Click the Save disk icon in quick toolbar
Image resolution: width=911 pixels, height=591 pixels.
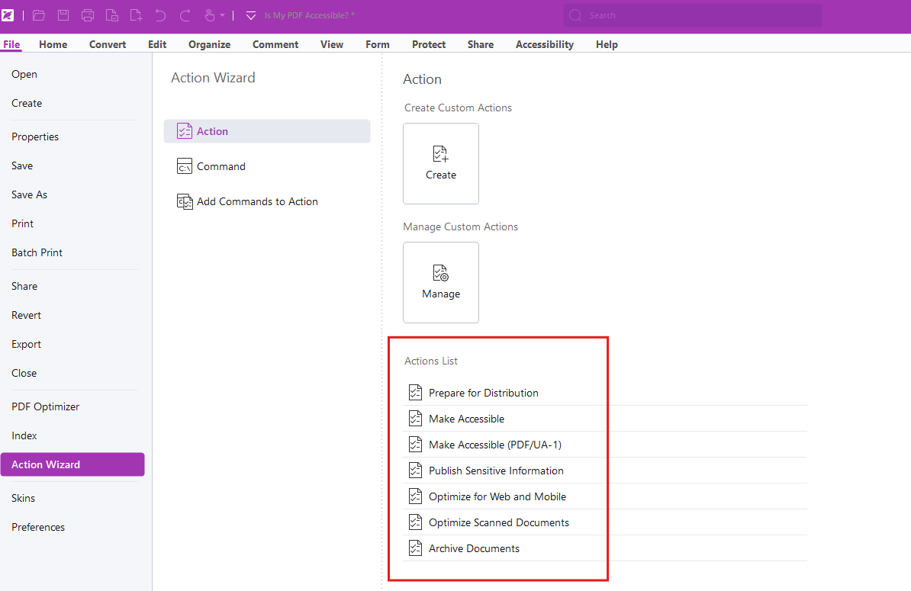[x=63, y=15]
